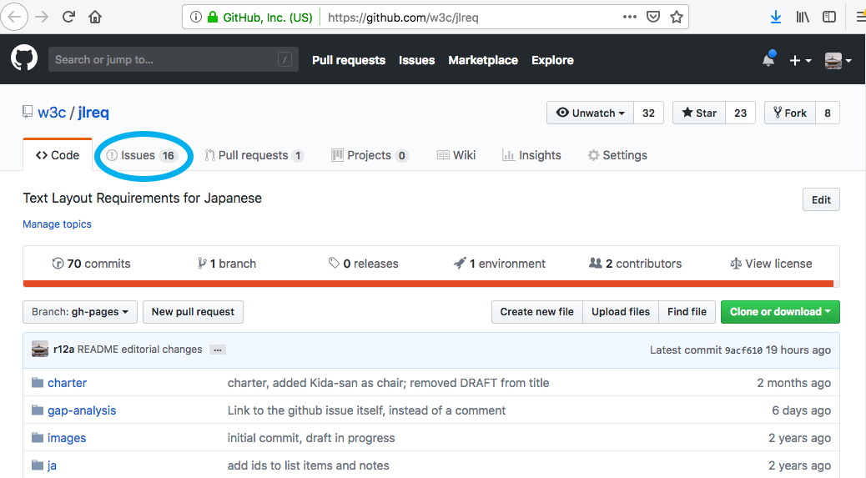Go to the browser home page
This screenshot has width=866, height=478.
tap(95, 17)
